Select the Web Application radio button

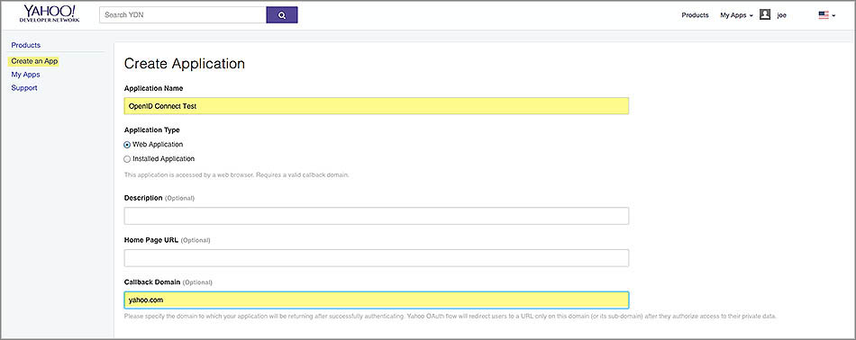click(127, 145)
